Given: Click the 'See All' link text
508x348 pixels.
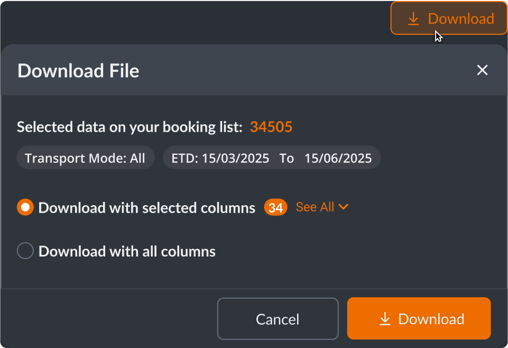Looking at the screenshot, I should (315, 207).
